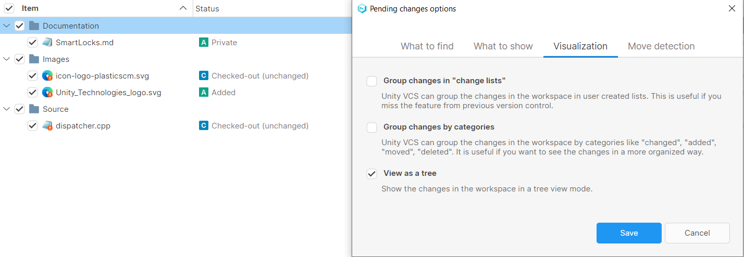Screen dimensions: 744x257
Task: Click the Unity_Technologies_logo.svg file icon
Action: (x=47, y=93)
